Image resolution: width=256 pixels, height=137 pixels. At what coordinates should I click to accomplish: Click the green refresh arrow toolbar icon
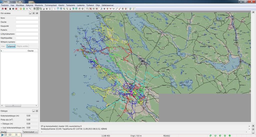coord(41,9)
